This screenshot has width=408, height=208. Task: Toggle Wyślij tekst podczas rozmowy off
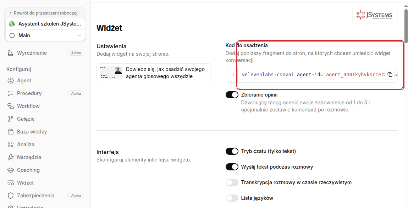pyautogui.click(x=232, y=167)
